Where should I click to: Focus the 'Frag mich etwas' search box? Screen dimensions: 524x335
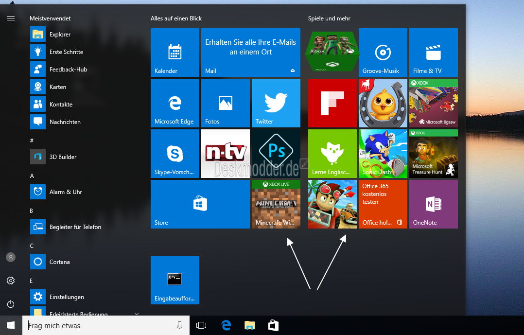(106, 325)
